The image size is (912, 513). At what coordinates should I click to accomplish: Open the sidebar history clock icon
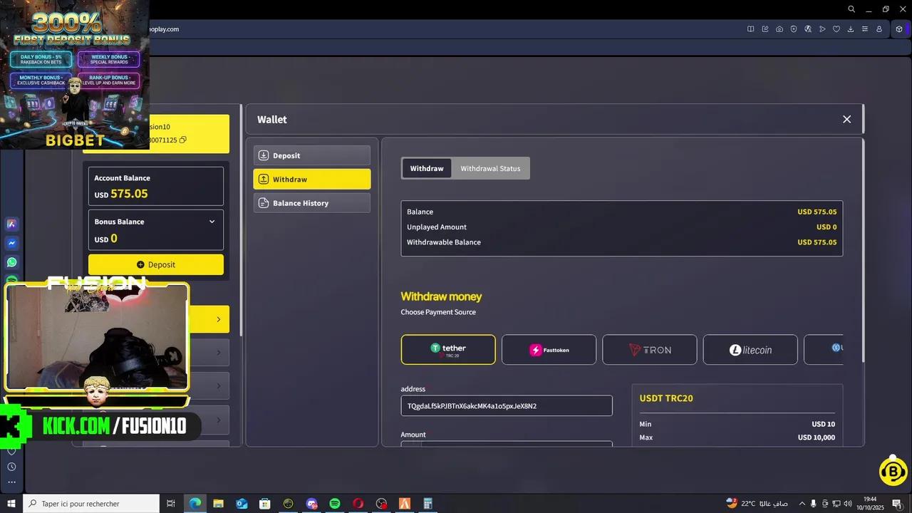click(11, 467)
